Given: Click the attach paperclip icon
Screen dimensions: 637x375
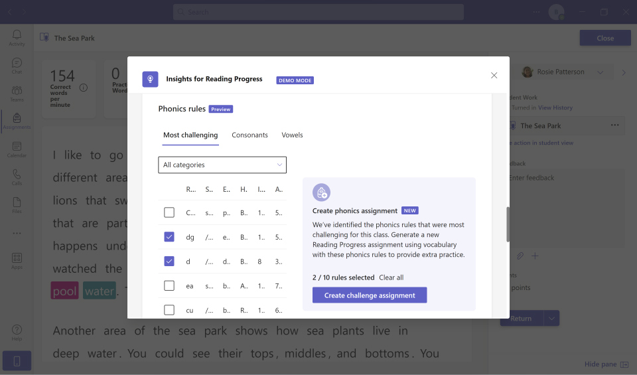Looking at the screenshot, I should [x=520, y=256].
